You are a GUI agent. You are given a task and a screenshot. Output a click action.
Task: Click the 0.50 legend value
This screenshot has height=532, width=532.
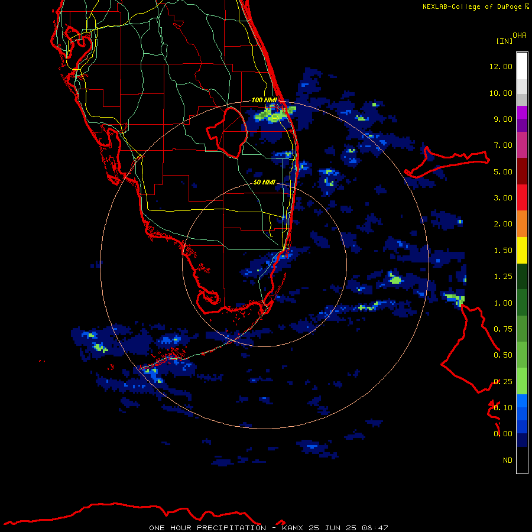[503, 355]
